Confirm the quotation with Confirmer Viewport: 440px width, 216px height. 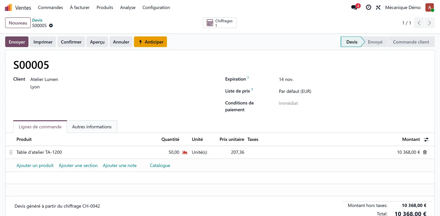71,42
